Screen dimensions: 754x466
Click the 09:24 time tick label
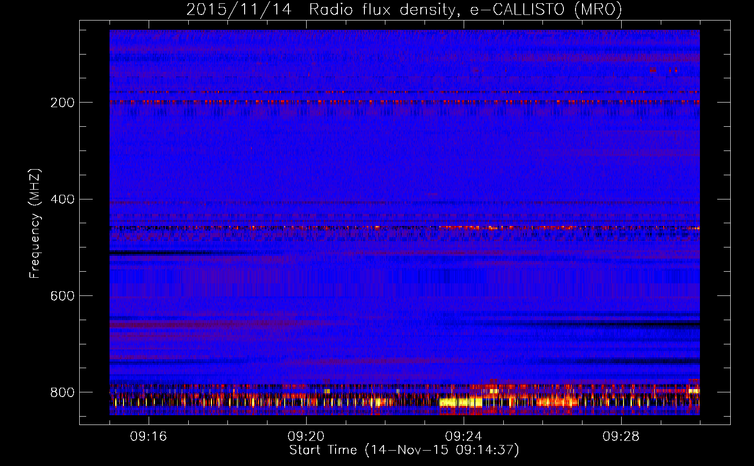pos(464,436)
